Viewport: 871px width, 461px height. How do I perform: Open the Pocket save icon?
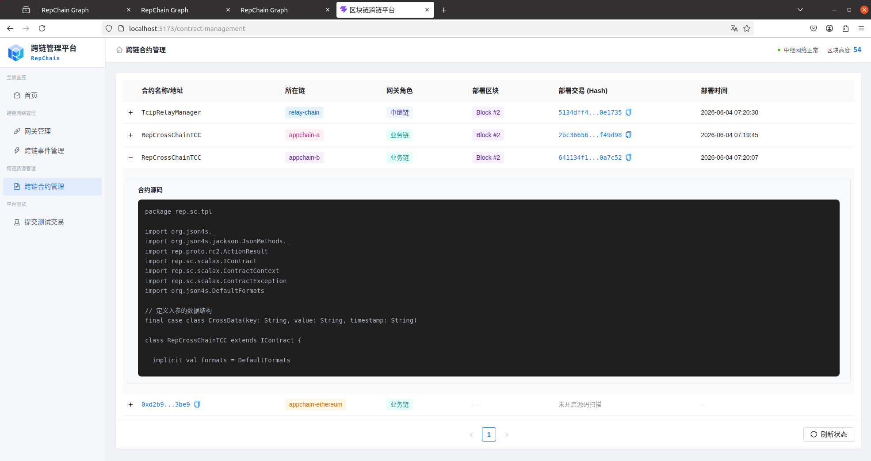tap(814, 28)
